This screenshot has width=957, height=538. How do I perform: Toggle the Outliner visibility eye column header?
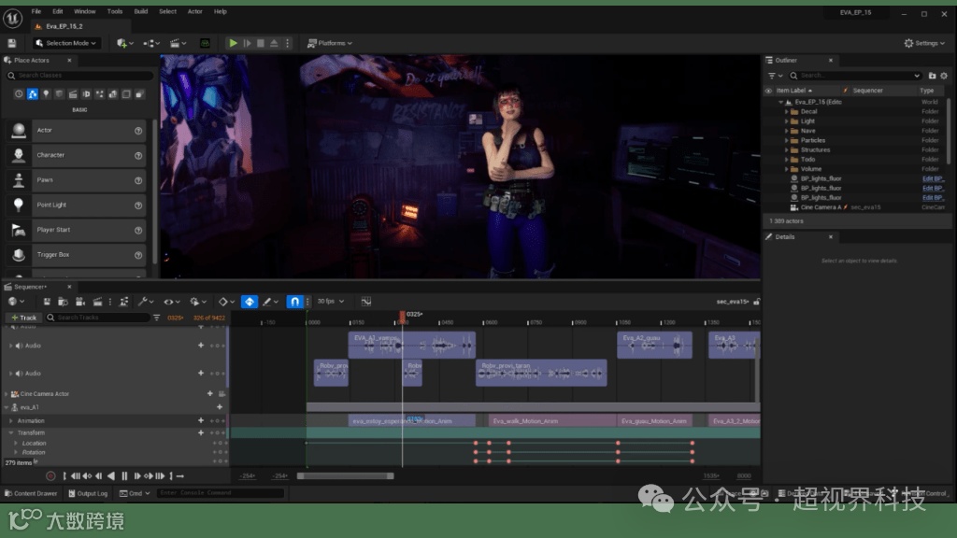(769, 91)
